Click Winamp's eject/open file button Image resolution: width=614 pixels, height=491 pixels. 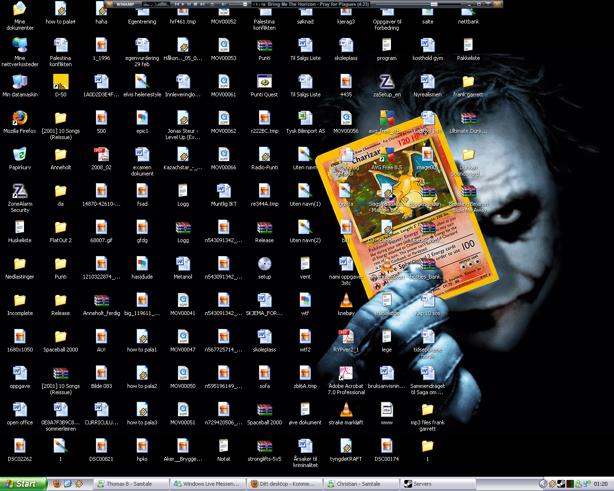point(212,4)
